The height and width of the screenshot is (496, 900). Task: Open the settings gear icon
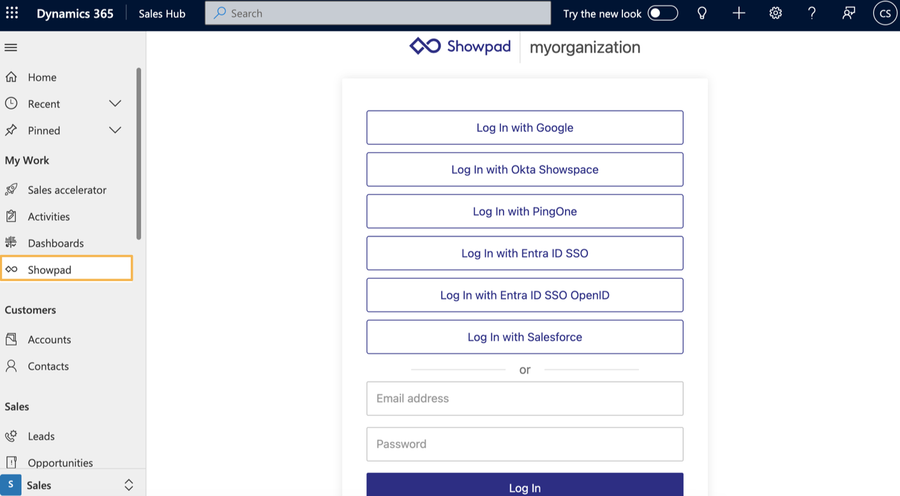(776, 13)
